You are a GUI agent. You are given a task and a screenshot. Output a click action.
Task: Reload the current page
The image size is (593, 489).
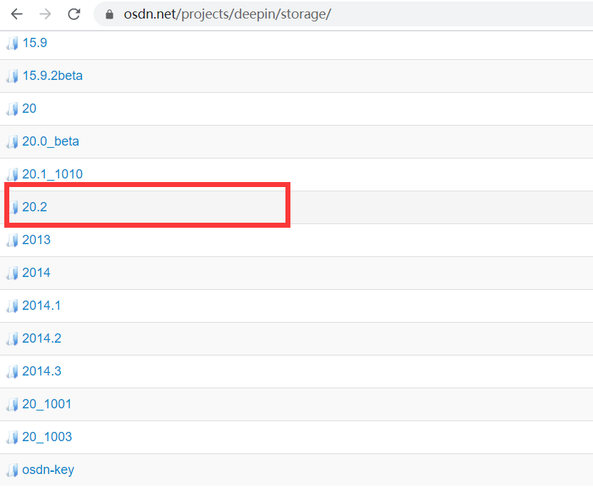point(74,14)
